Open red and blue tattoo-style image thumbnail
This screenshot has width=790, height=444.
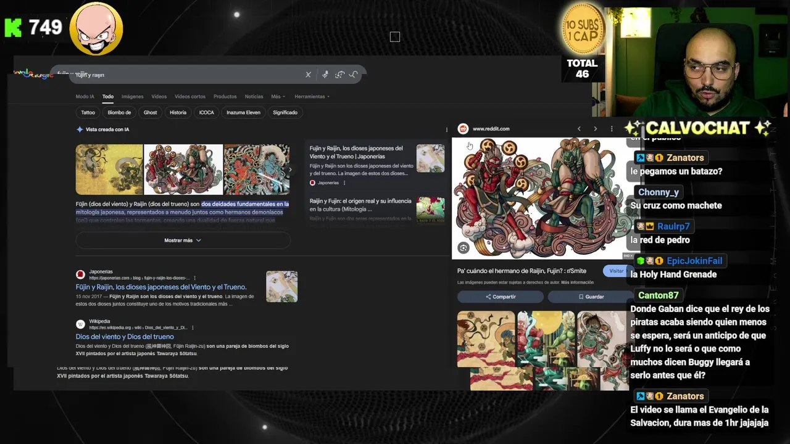[257, 170]
